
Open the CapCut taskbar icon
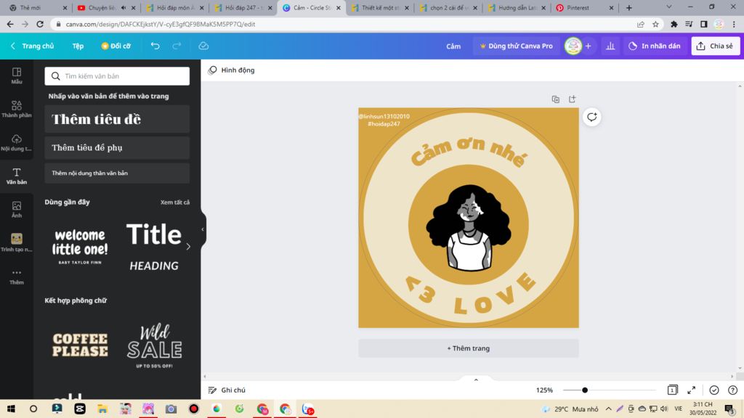(x=80, y=409)
